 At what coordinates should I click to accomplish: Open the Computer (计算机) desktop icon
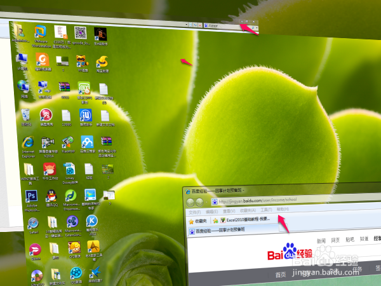tap(22, 62)
